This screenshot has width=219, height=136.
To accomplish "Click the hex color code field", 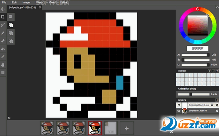I will (197, 49).
